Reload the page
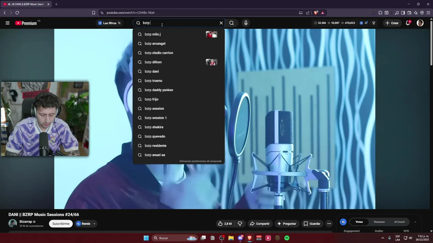 (17, 13)
